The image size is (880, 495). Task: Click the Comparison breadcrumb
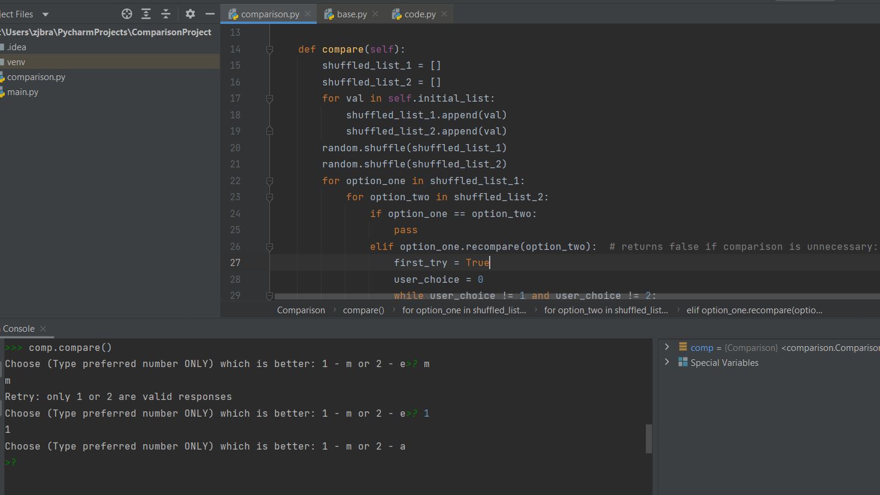(x=301, y=310)
